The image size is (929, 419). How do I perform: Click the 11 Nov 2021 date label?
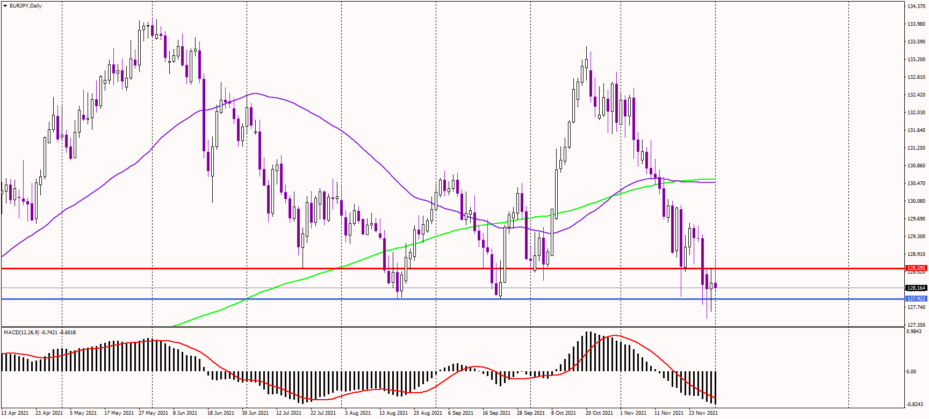[x=669, y=413]
